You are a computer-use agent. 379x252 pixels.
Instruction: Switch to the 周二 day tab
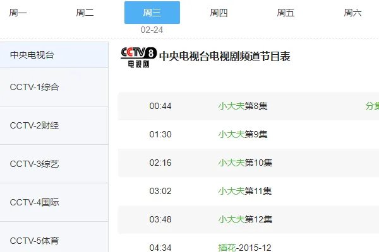pyautogui.click(x=85, y=13)
